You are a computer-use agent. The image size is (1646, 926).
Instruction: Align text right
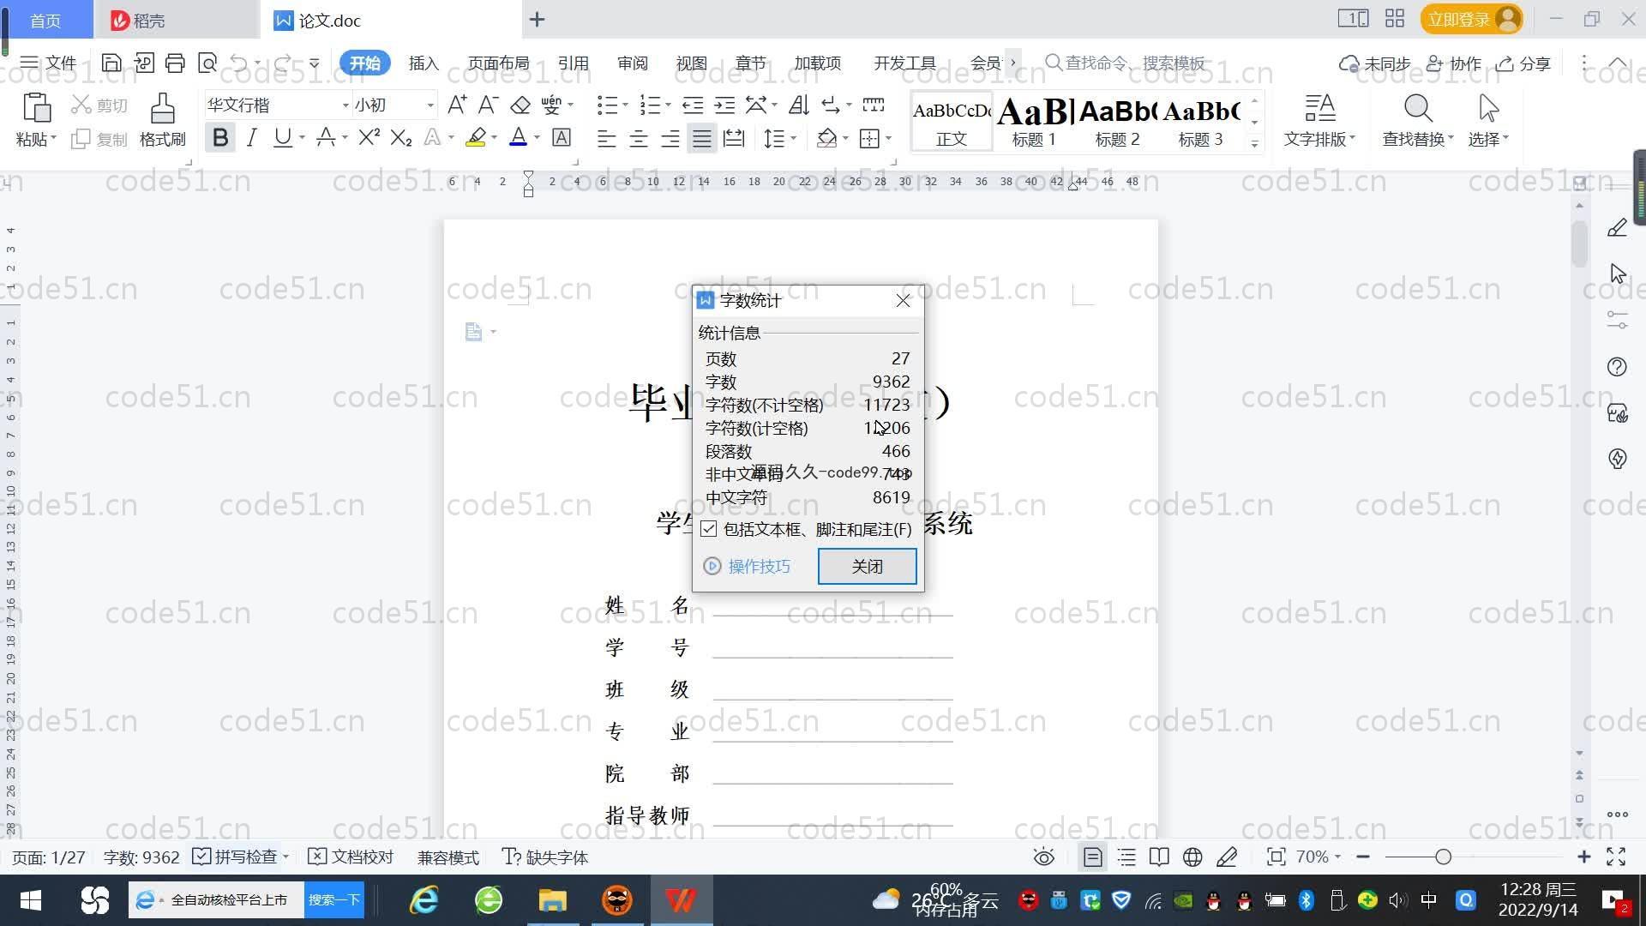670,138
